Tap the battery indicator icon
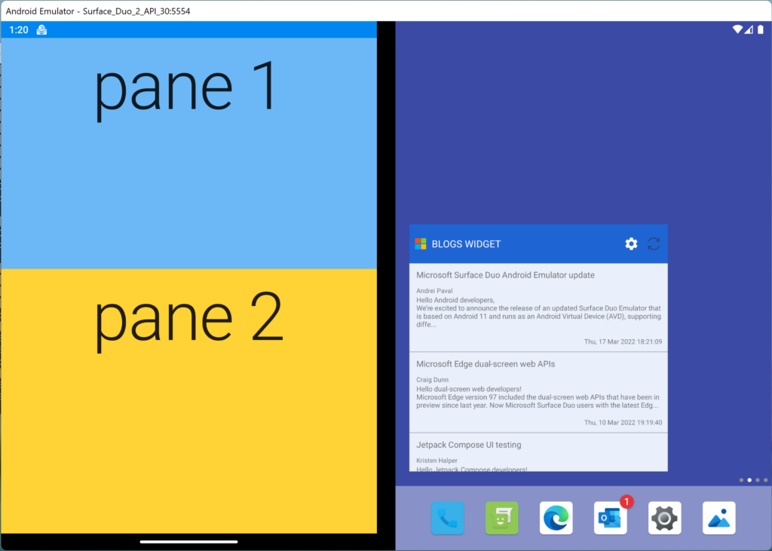Viewport: 772px width, 551px height. [x=759, y=29]
